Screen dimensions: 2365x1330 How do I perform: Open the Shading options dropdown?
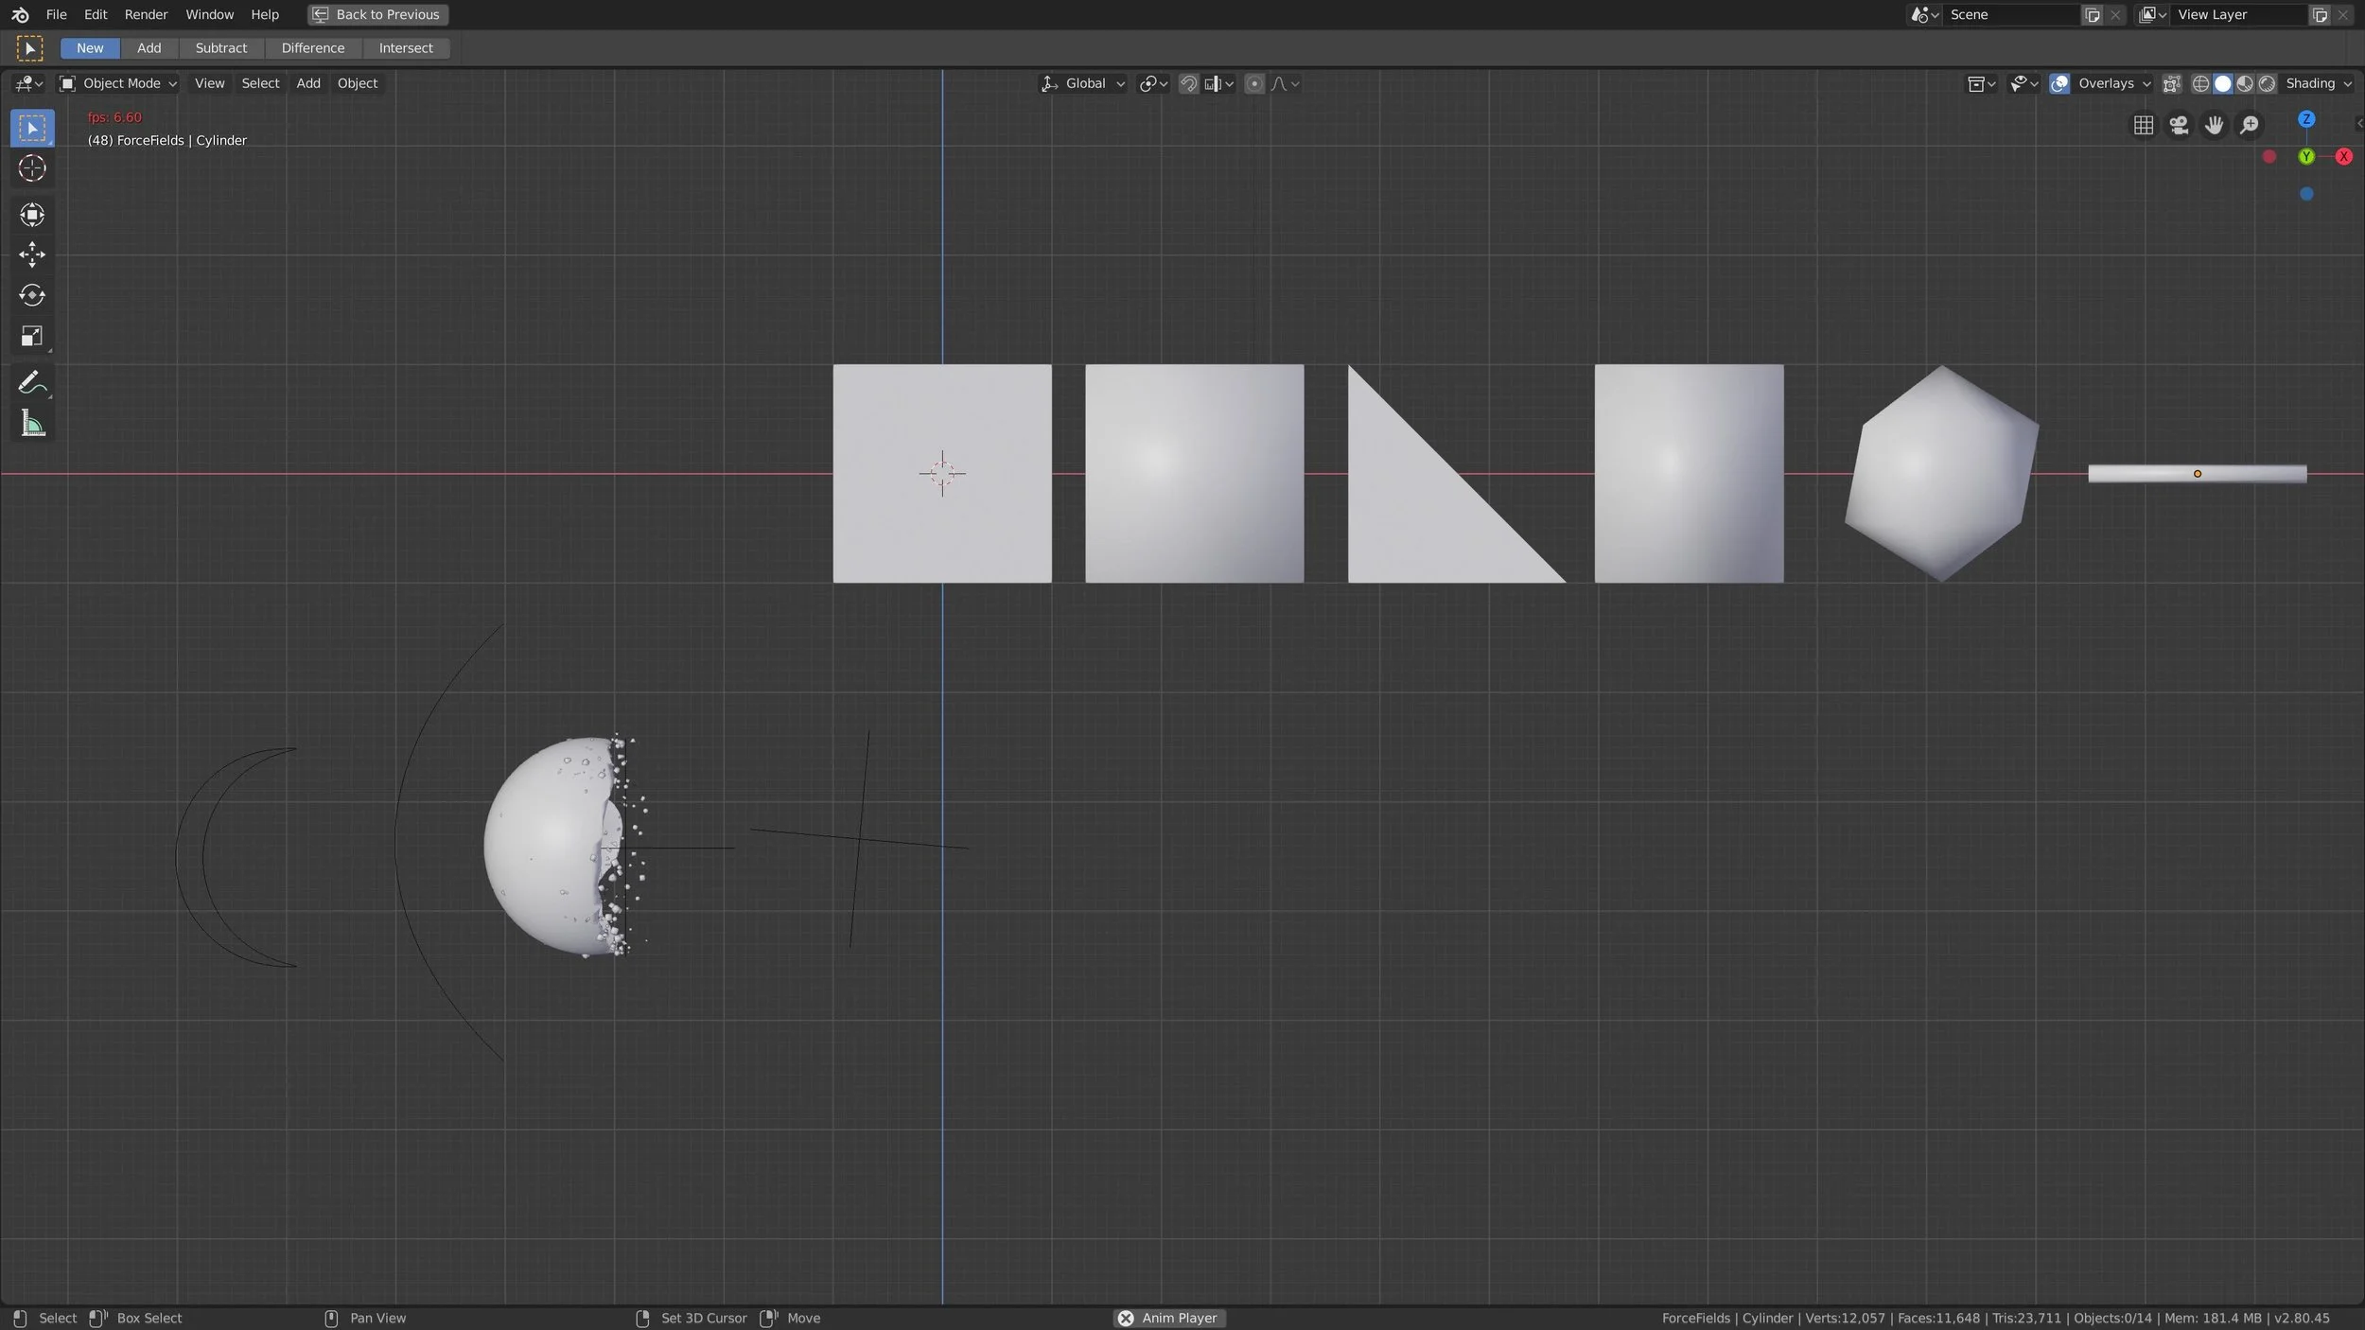pos(2319,83)
